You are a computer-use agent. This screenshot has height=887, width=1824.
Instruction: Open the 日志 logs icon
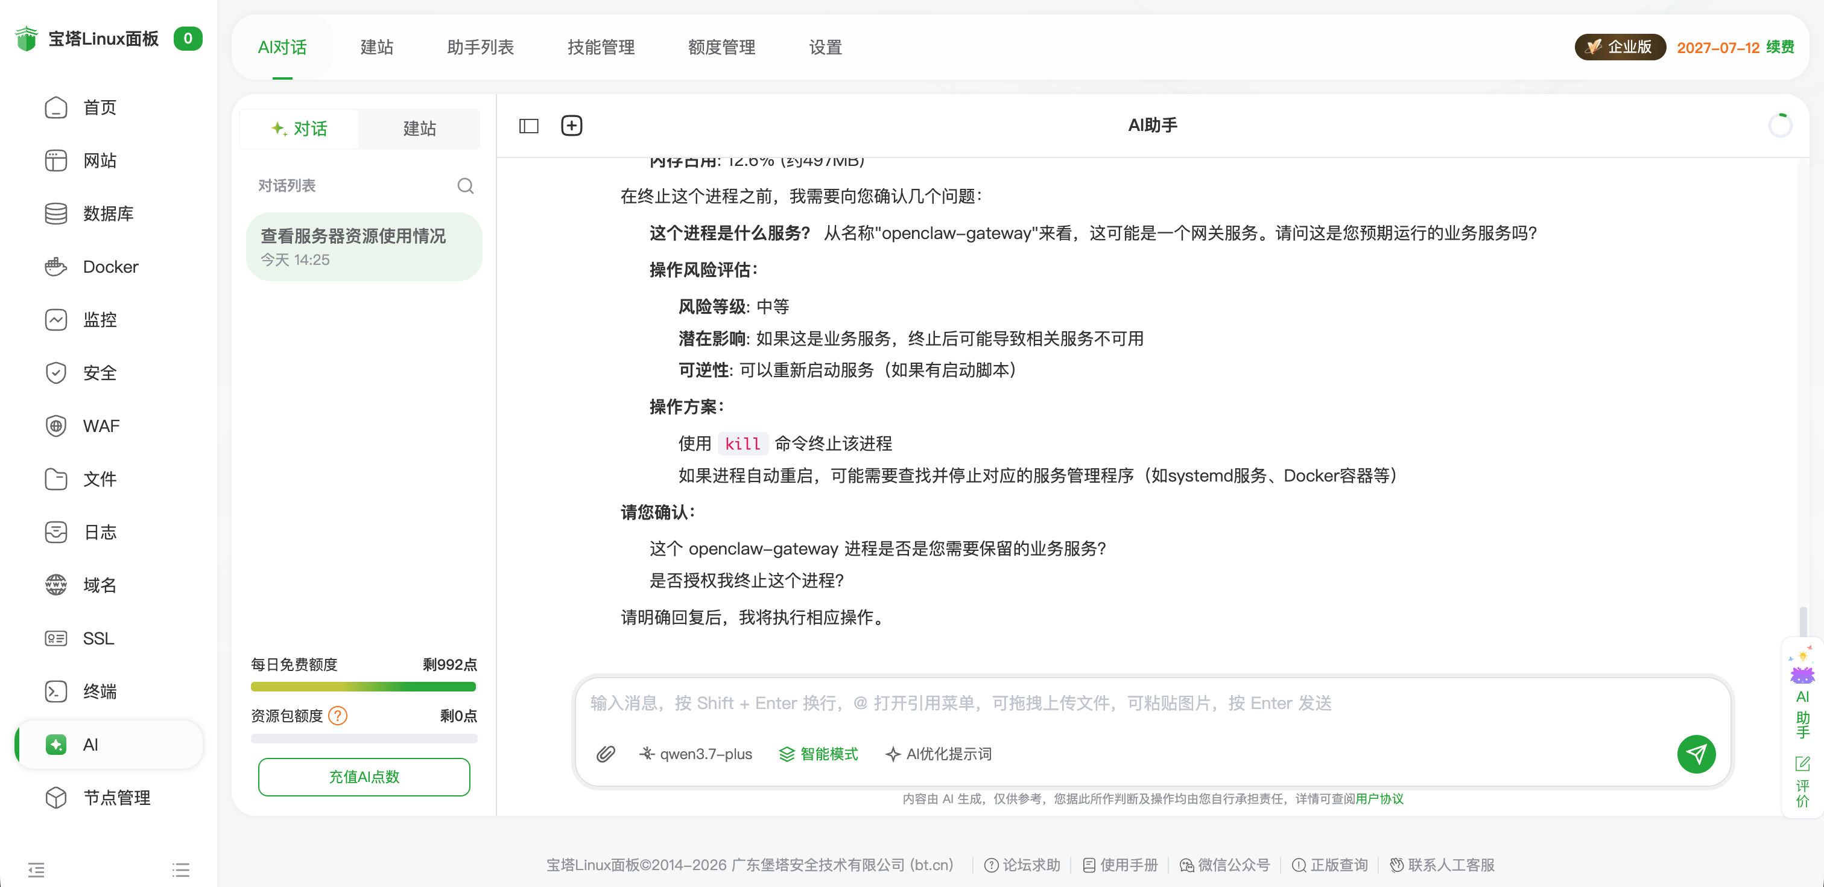56,533
